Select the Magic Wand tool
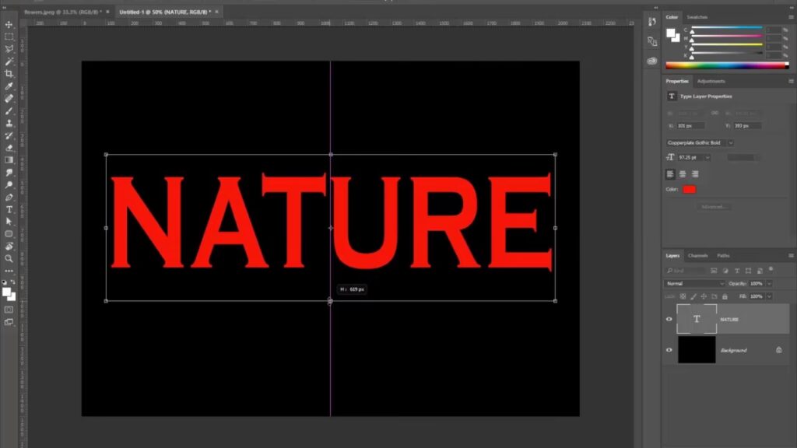 point(9,61)
